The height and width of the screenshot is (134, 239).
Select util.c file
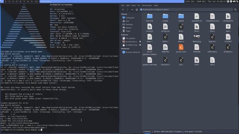point(181,61)
